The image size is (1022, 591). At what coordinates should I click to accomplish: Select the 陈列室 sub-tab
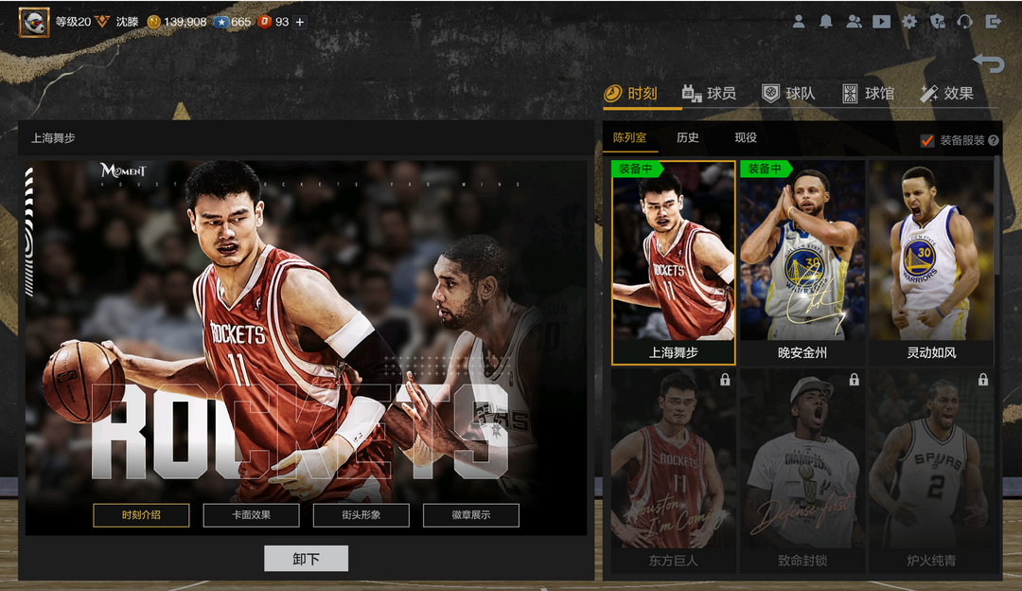(x=629, y=137)
